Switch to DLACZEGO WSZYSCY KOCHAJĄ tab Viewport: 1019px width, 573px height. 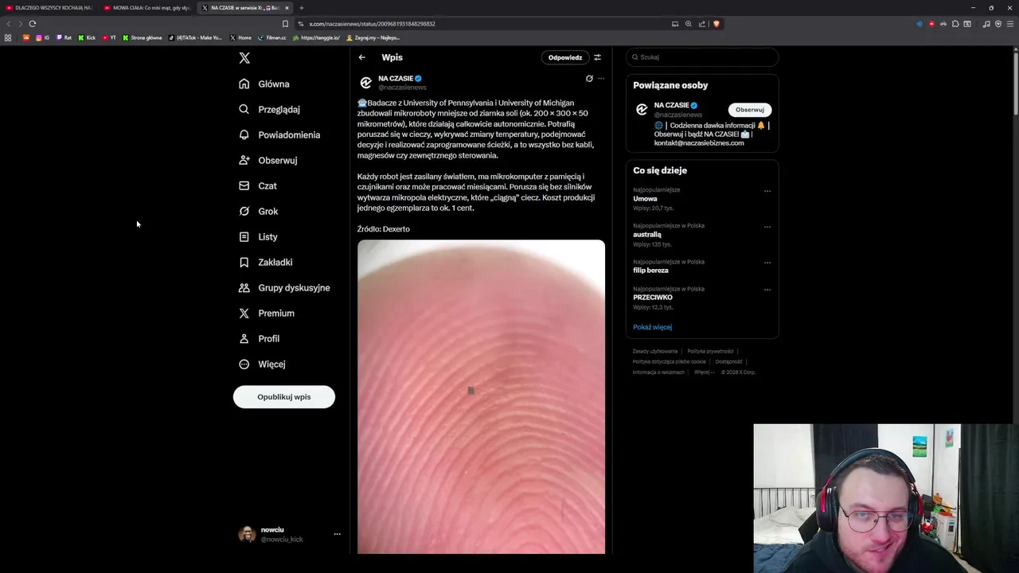[49, 8]
